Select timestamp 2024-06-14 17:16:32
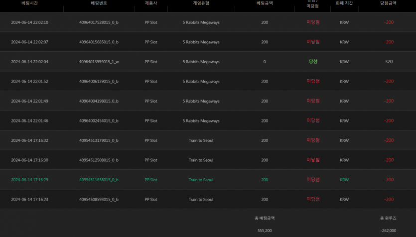416x237 pixels. (30, 140)
